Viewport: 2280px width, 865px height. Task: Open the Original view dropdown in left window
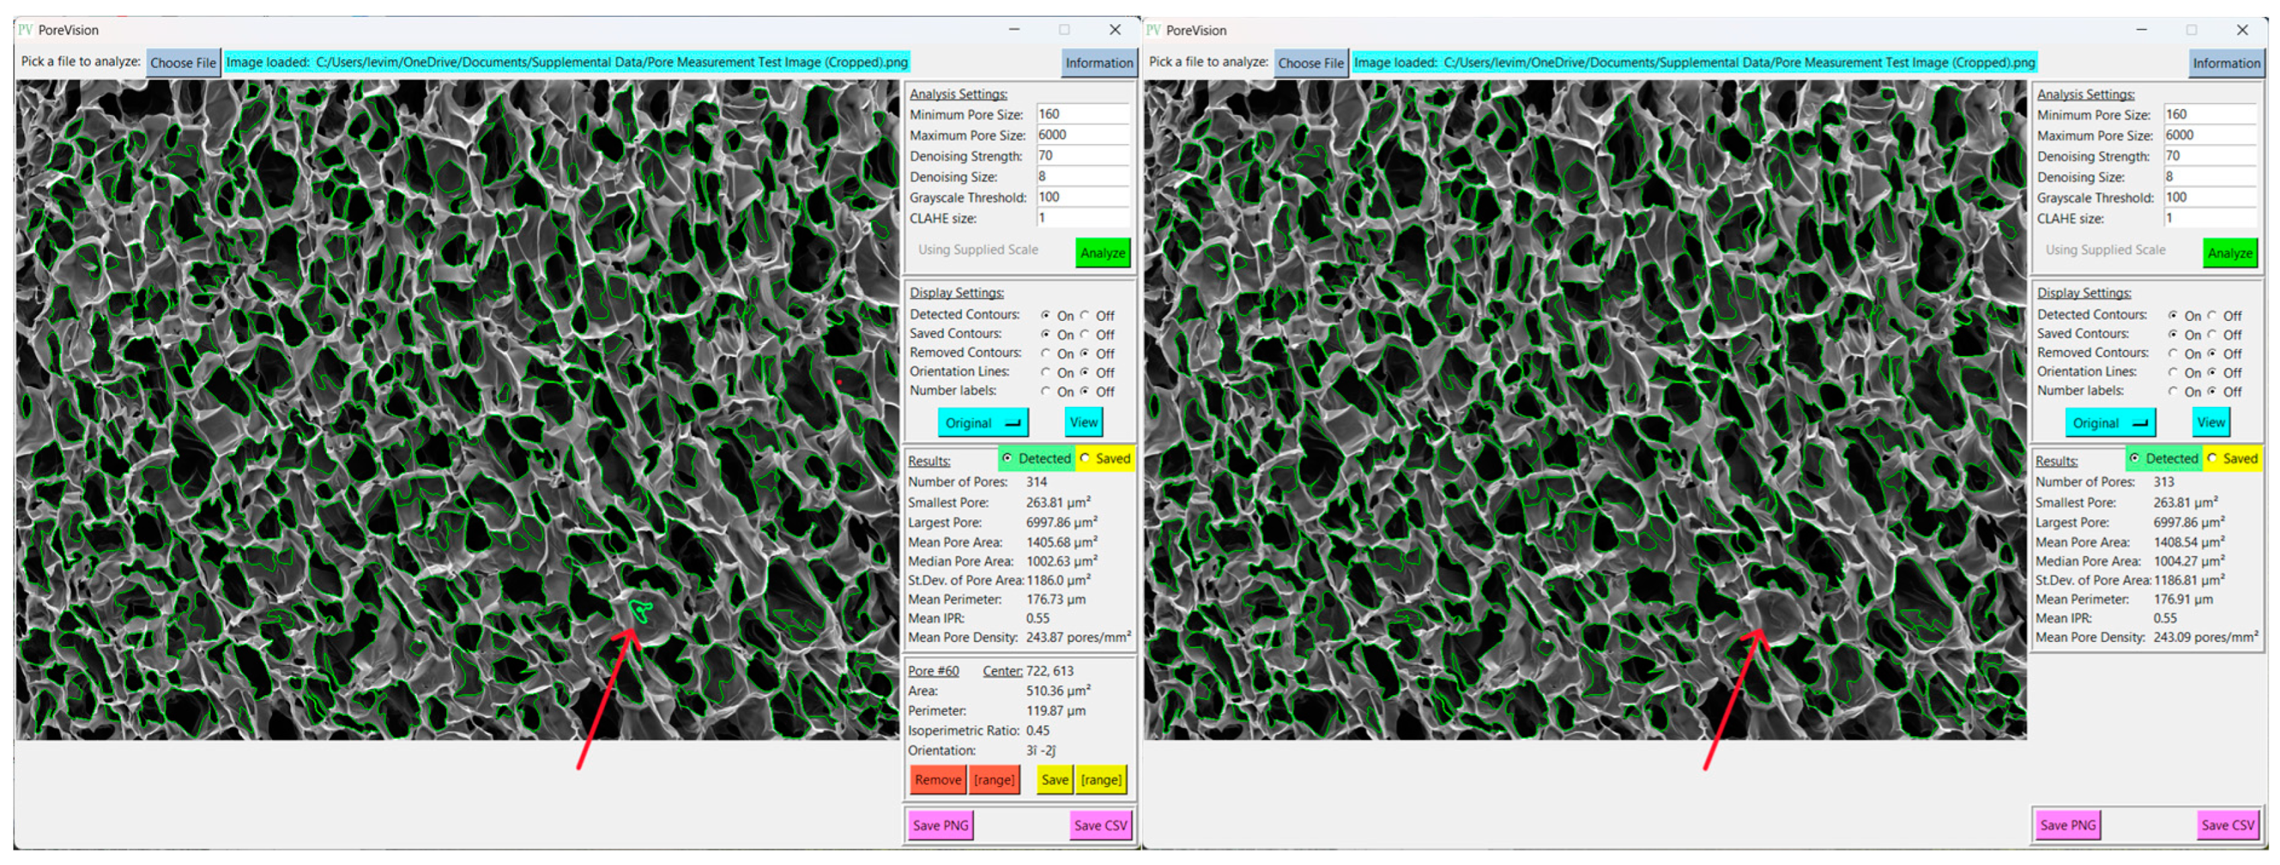coord(982,423)
